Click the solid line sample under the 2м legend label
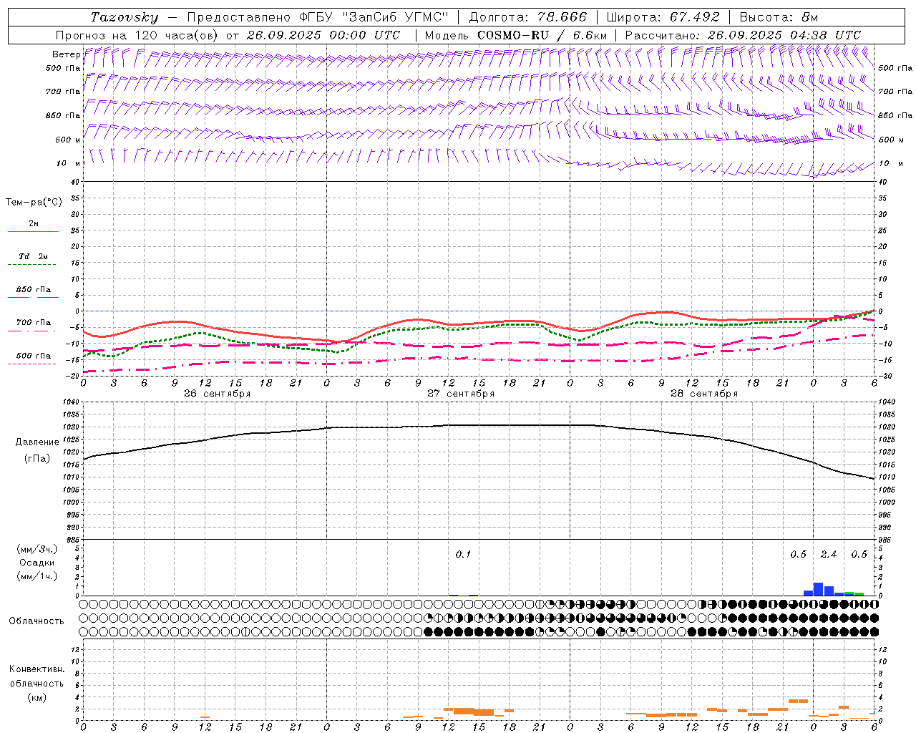The image size is (916, 733). point(33,232)
